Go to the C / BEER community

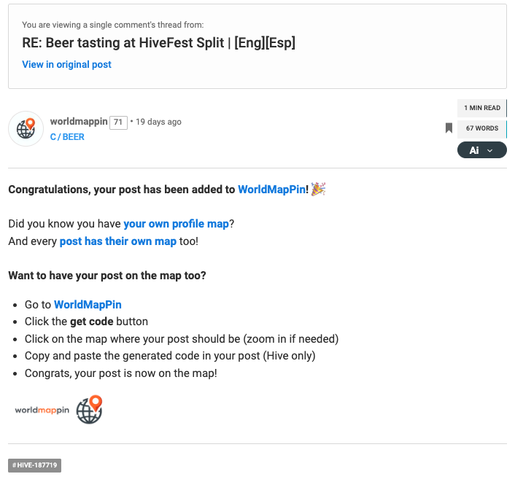tap(67, 137)
